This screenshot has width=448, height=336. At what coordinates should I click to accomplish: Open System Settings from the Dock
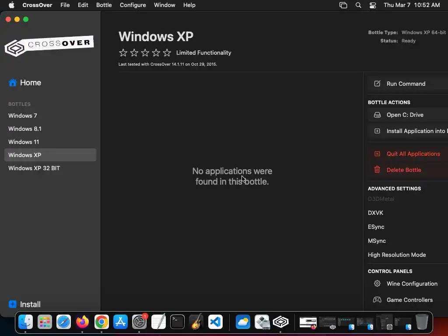[x=140, y=322]
